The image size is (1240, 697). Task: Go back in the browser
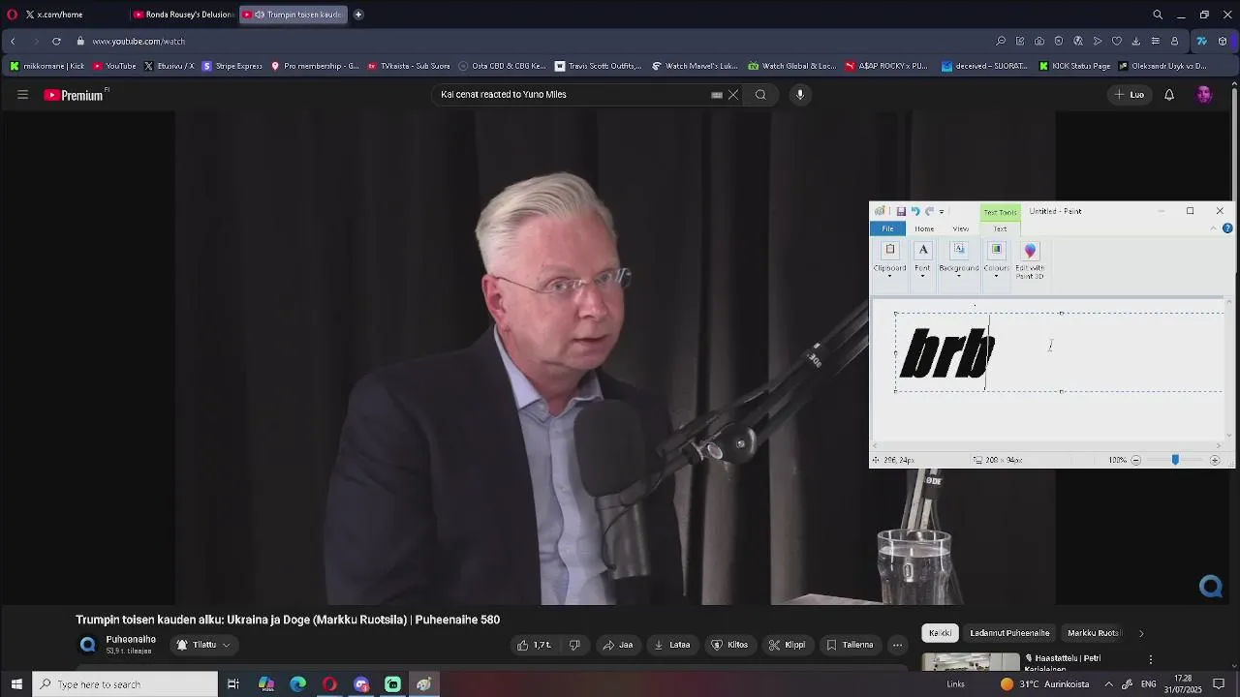13,42
